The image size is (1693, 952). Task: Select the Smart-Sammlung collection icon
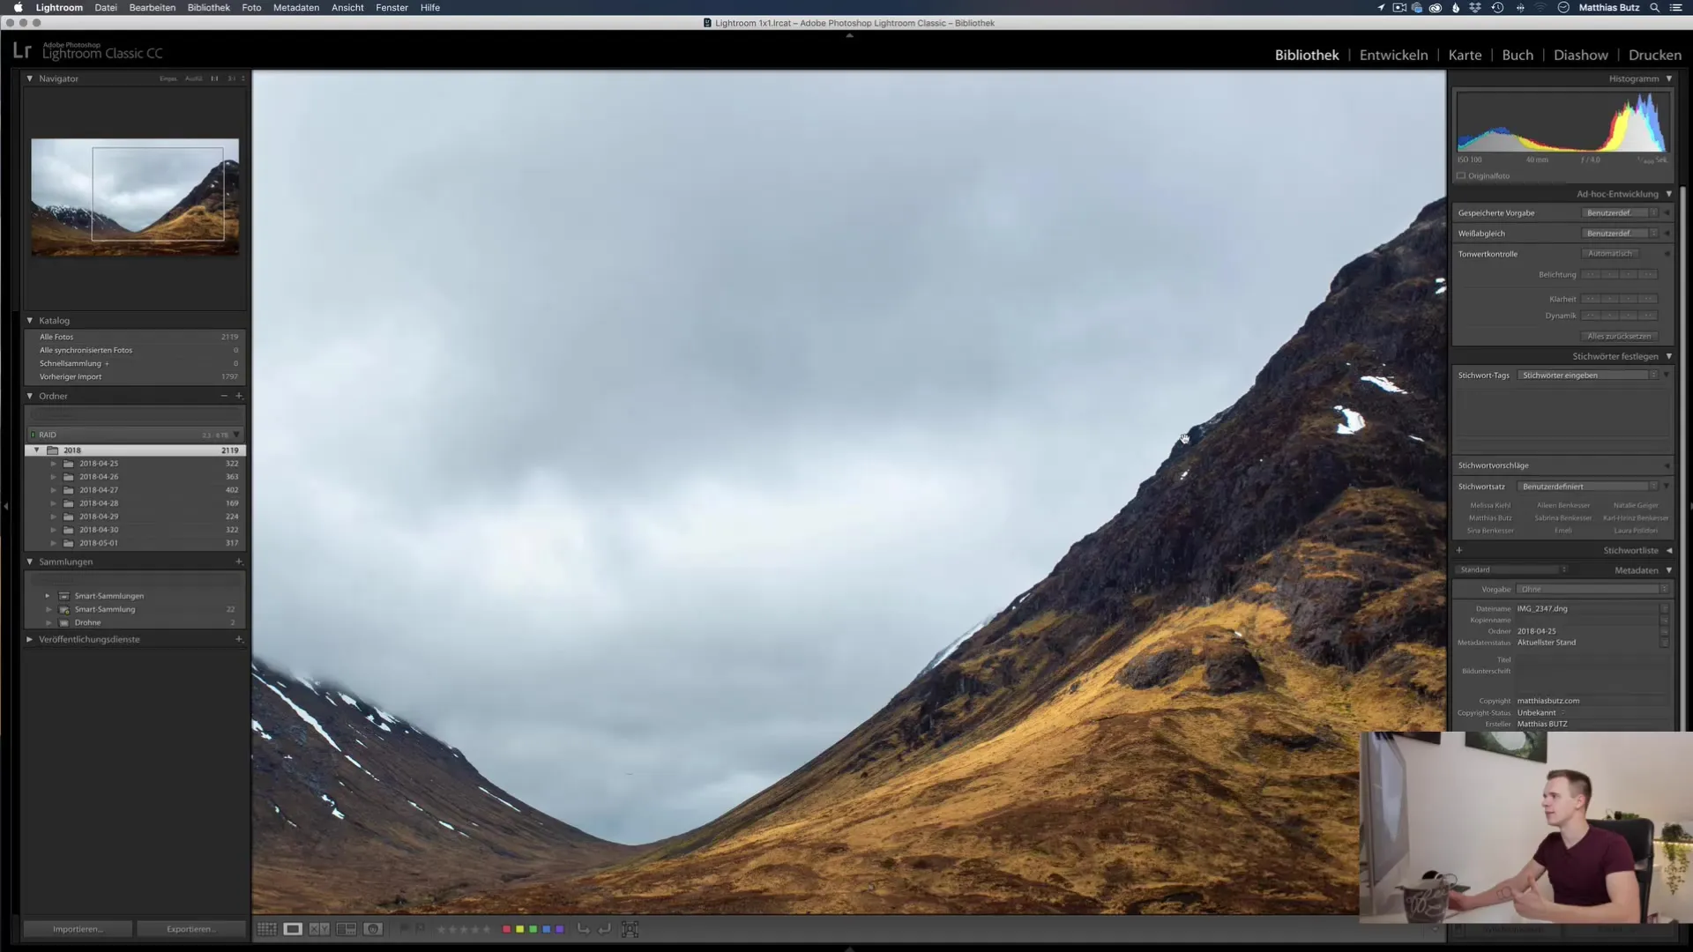64,609
